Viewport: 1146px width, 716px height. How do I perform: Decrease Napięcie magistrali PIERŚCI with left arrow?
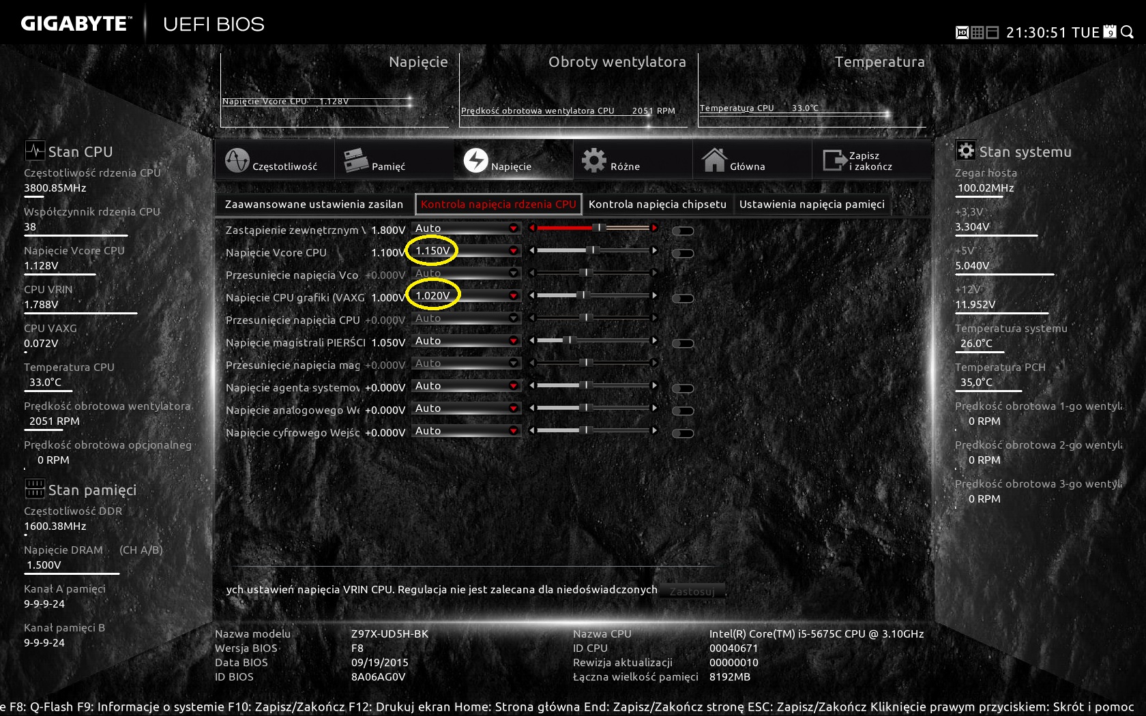pyautogui.click(x=532, y=340)
